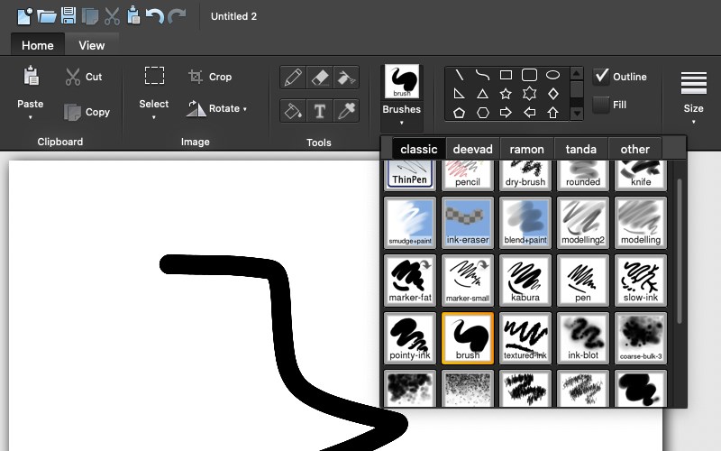Screen dimensions: 721x451
Task: Choose the curve shape
Action: [482, 75]
